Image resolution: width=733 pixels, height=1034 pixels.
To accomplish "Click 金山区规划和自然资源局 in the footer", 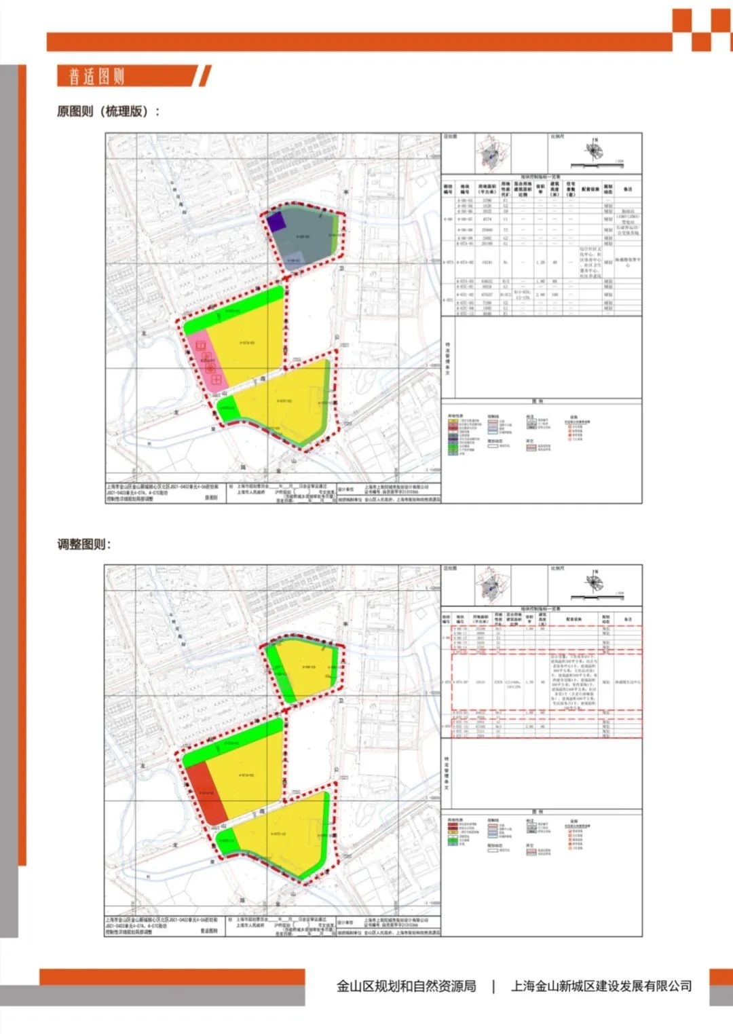I will click(406, 986).
